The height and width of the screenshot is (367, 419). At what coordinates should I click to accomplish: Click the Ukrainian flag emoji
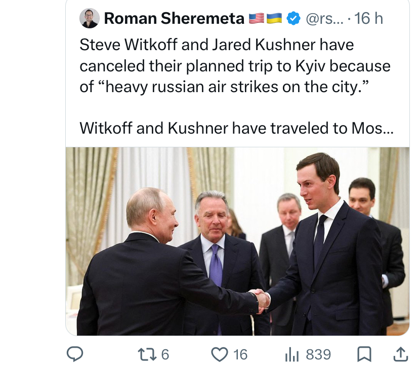pyautogui.click(x=274, y=18)
